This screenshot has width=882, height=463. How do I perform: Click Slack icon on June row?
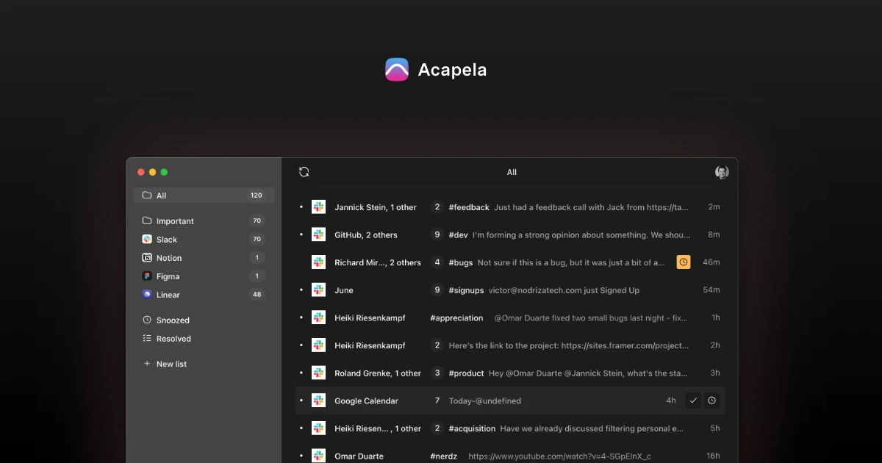tap(318, 290)
